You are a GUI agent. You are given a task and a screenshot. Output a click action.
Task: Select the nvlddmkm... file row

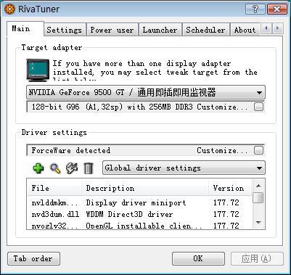tap(139, 202)
